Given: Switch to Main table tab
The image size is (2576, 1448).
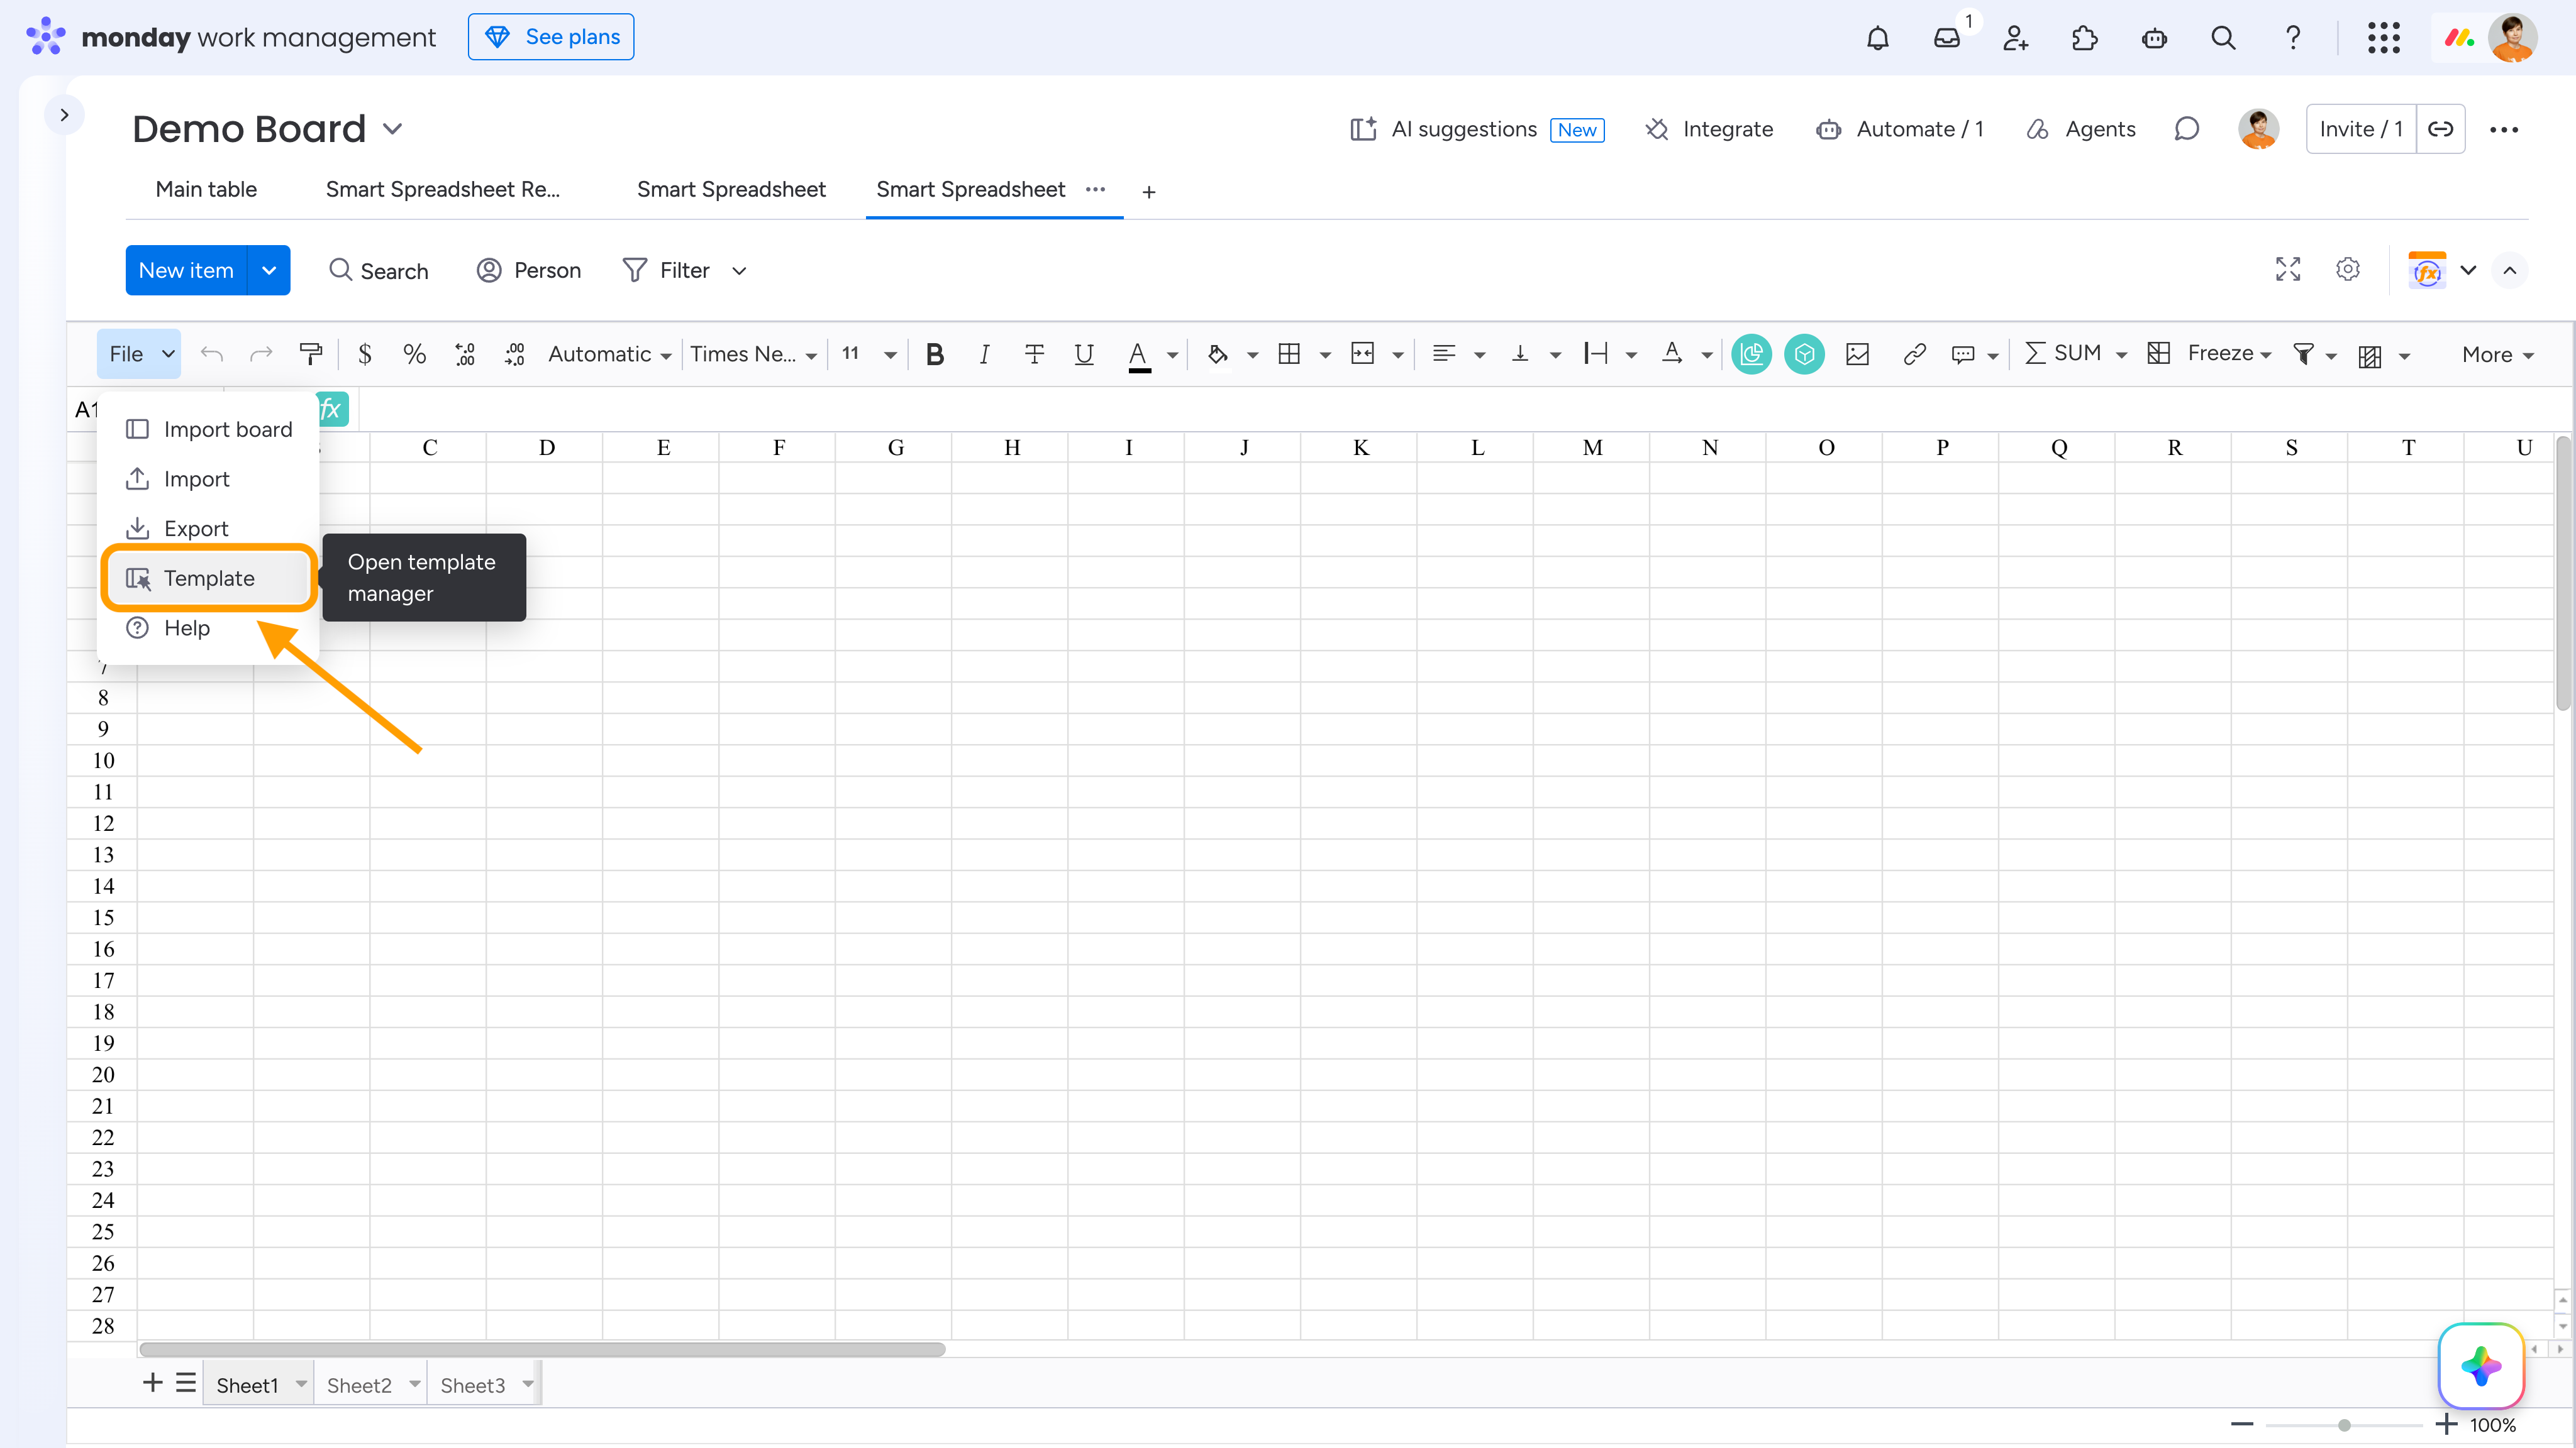Looking at the screenshot, I should click(206, 190).
